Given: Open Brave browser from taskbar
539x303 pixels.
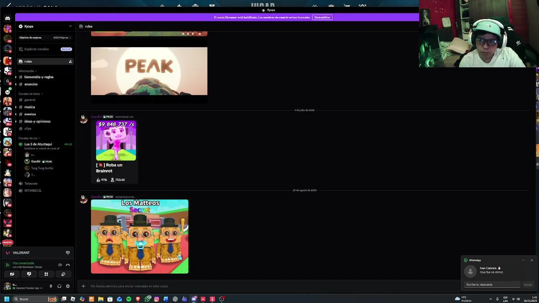Looking at the screenshot, I should 138,299.
